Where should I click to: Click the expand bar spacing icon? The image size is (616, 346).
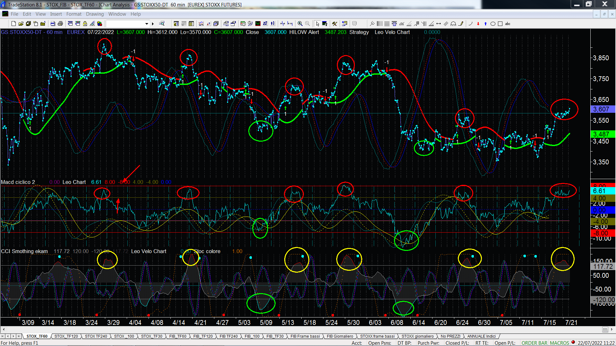(290, 24)
